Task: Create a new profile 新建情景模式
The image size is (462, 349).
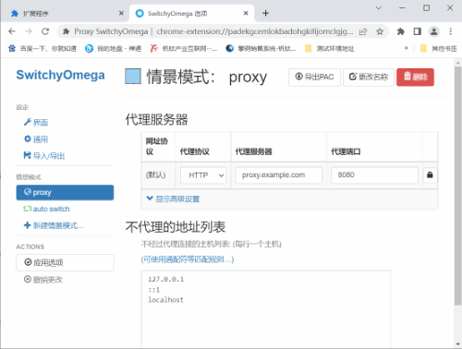Action: (x=54, y=225)
